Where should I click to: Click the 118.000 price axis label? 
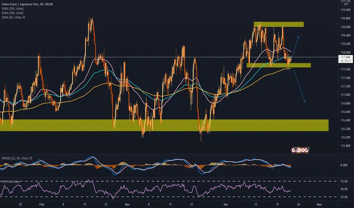[345, 53]
